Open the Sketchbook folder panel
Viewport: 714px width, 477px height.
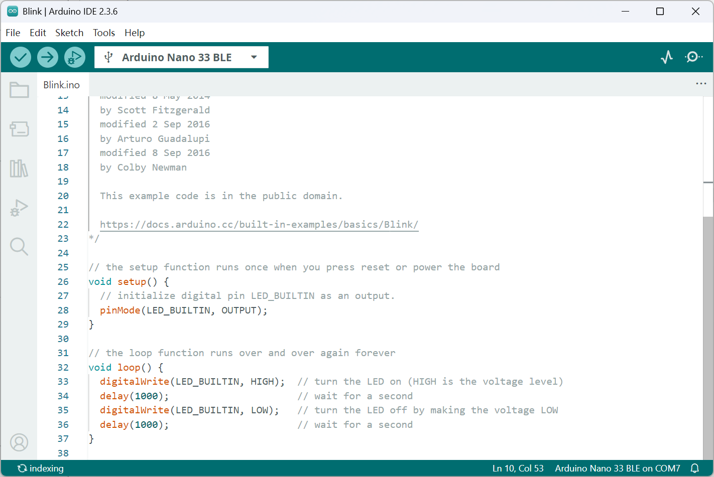pos(19,90)
